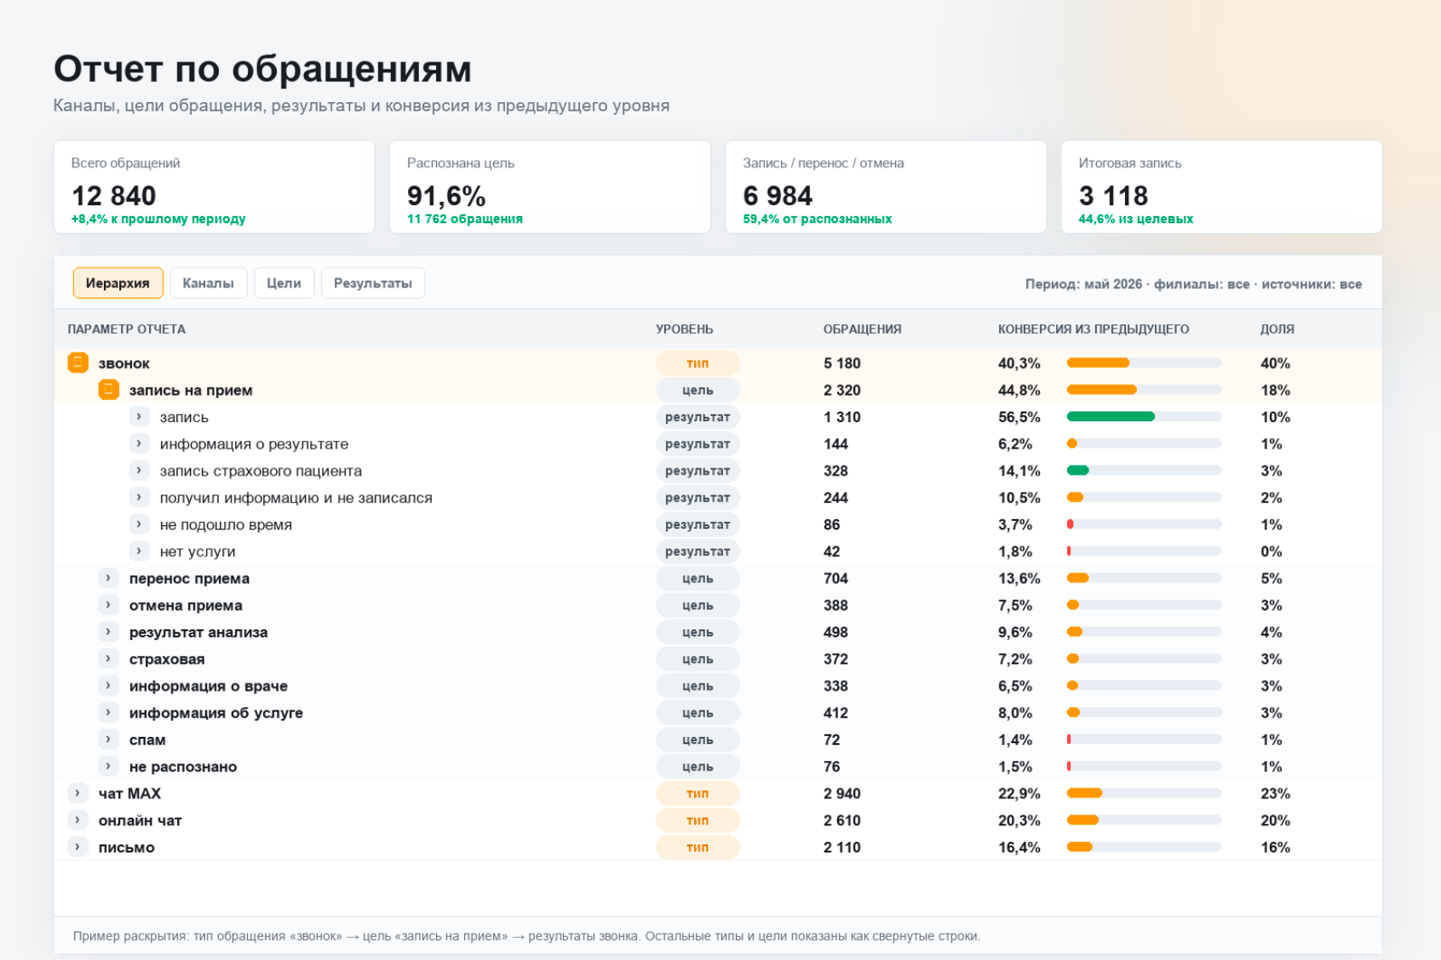
Task: Expand the онлайн чат row
Action: point(78,820)
